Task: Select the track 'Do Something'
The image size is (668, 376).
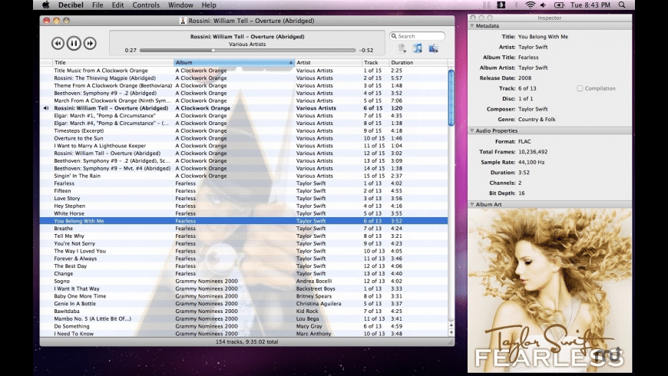Action: [x=243, y=326]
